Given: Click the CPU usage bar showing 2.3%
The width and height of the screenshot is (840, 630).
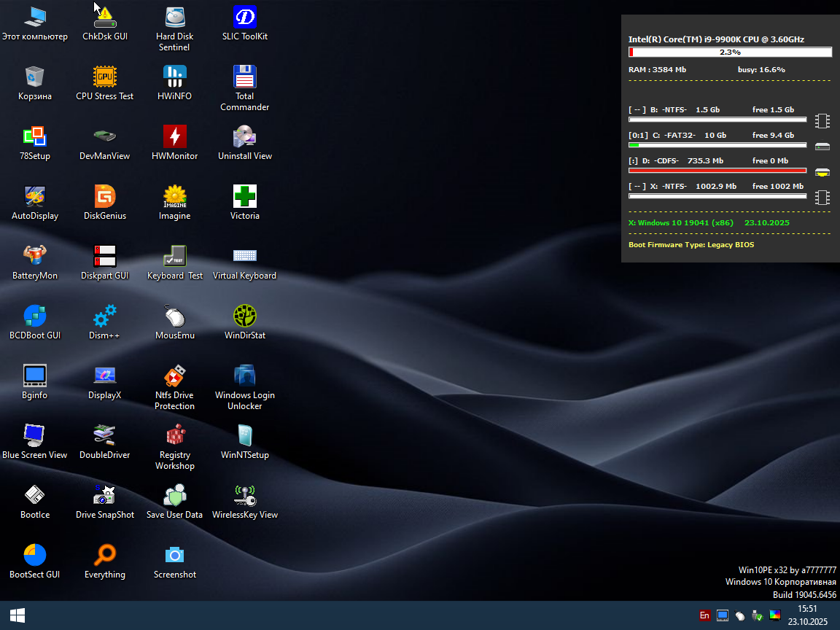Looking at the screenshot, I should point(730,52).
